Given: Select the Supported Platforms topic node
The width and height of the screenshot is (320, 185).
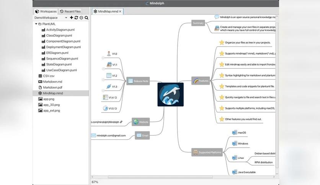Looking at the screenshot, I should pos(207,152).
